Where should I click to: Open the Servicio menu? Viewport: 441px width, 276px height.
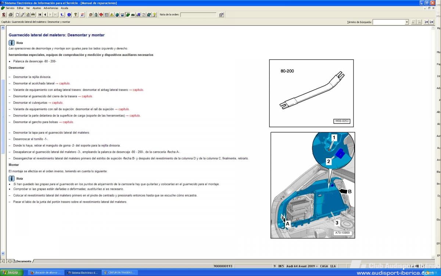pyautogui.click(x=10, y=8)
